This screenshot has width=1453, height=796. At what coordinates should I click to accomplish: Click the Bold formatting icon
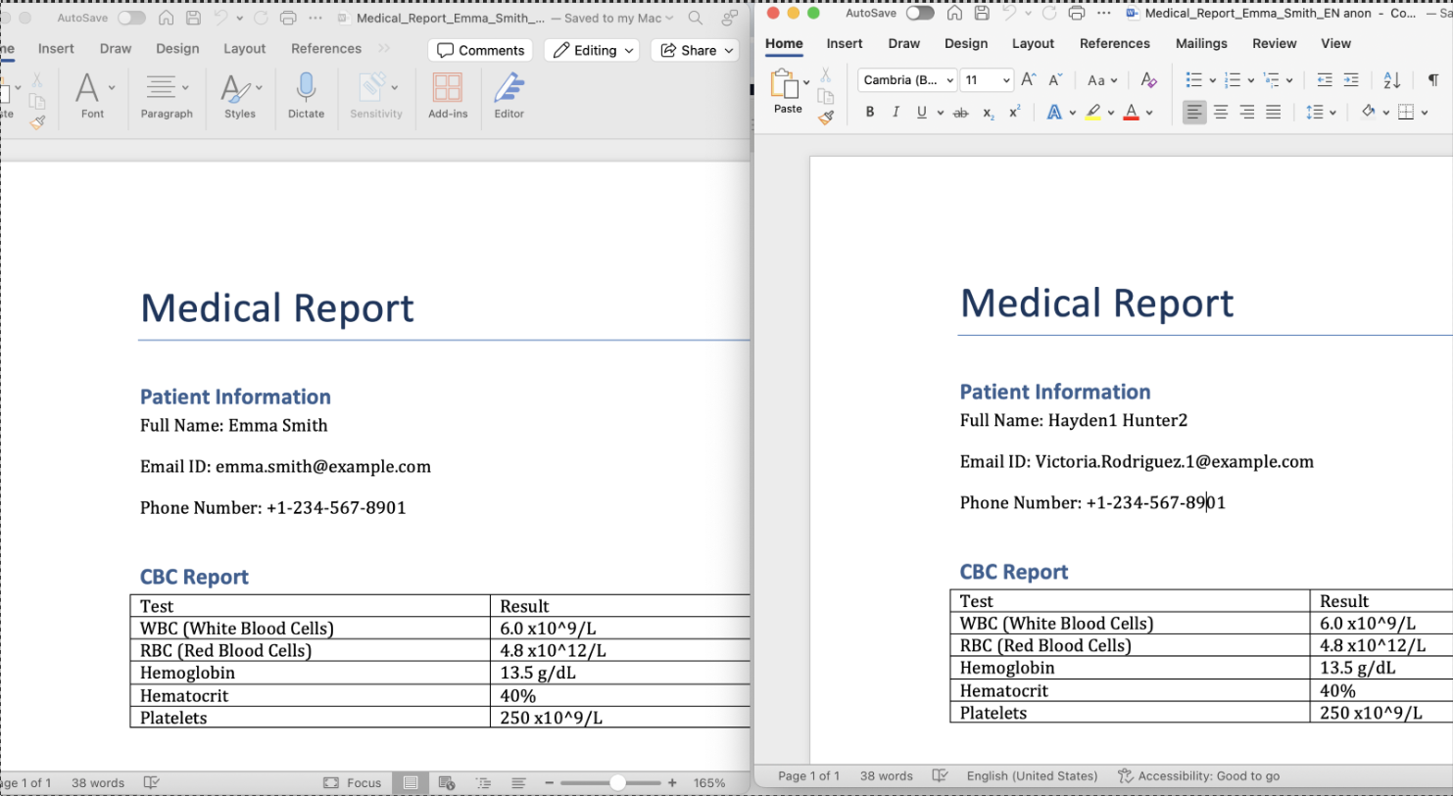click(x=869, y=113)
